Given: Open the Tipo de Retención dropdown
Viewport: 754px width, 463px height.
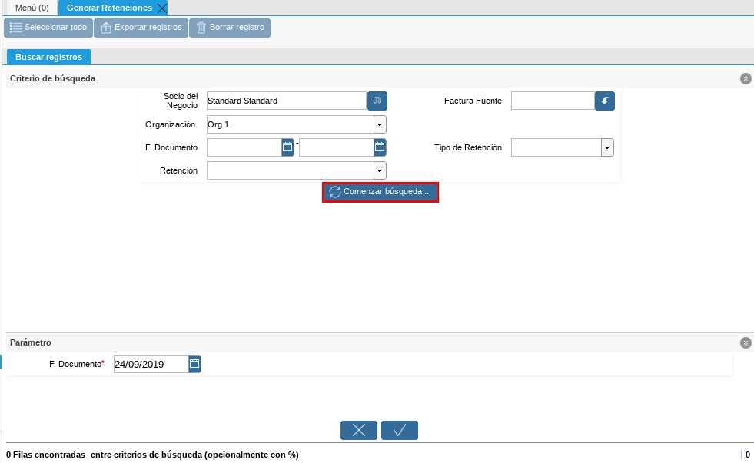Looking at the screenshot, I should pos(607,147).
